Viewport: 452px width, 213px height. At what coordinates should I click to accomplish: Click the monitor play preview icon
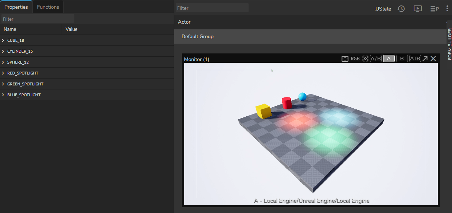[x=418, y=9]
